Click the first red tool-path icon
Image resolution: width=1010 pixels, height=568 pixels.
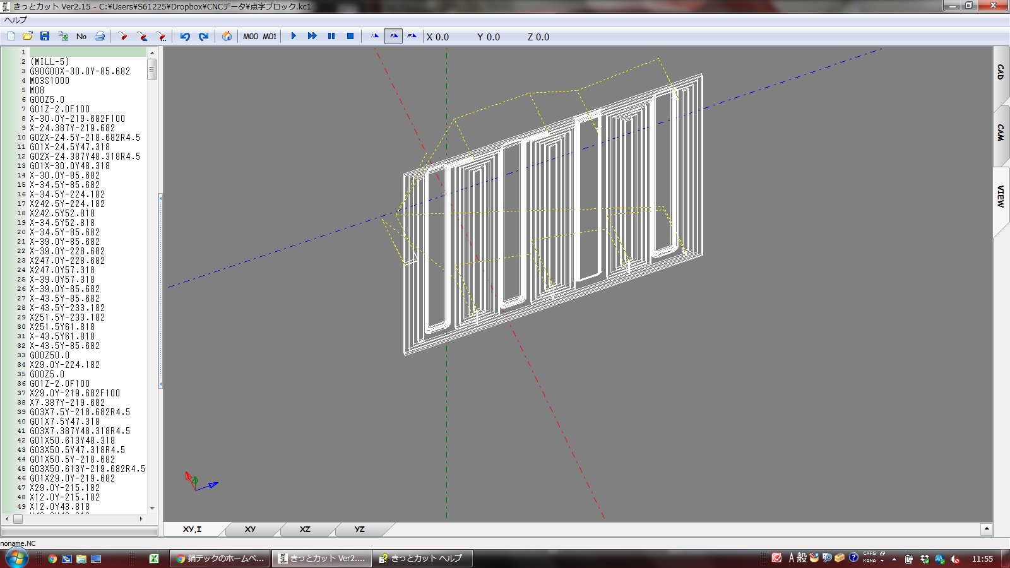pos(123,37)
